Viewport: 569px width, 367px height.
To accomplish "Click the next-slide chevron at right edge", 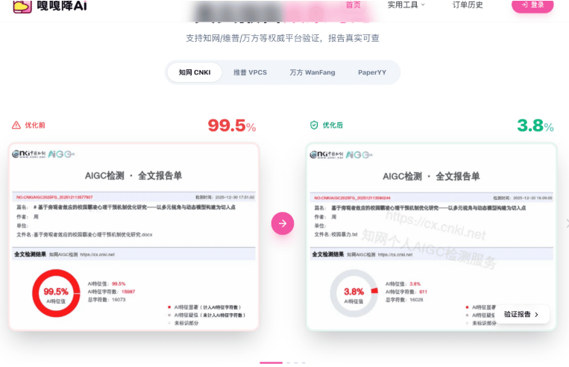I will point(567,223).
